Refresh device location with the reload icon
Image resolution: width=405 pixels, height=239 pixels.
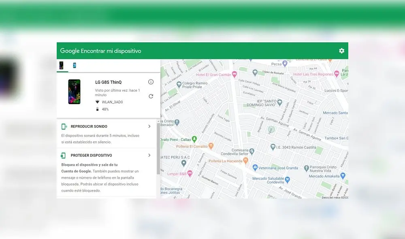150,96
